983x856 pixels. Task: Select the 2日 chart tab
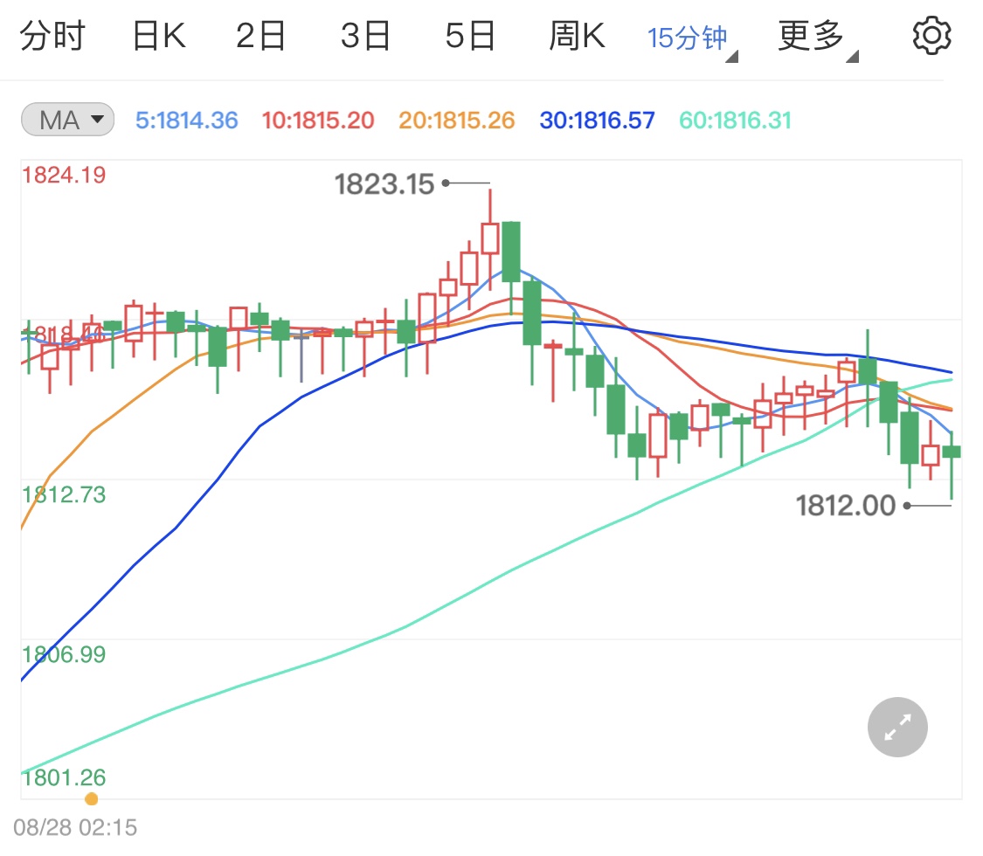(260, 36)
